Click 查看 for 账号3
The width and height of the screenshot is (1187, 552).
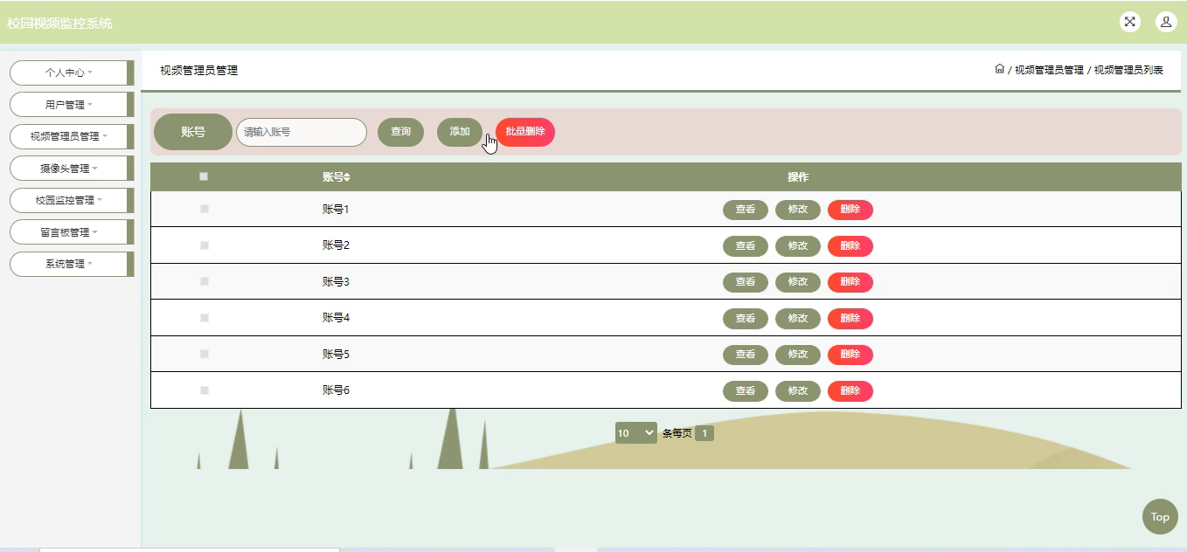[746, 282]
